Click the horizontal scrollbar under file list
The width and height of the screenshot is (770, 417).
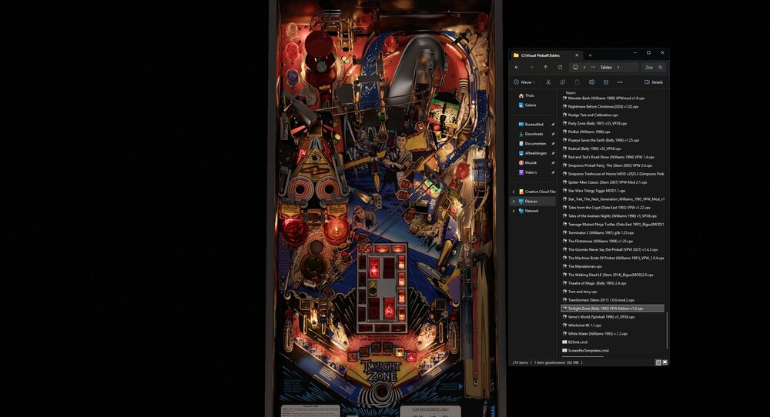(582, 357)
